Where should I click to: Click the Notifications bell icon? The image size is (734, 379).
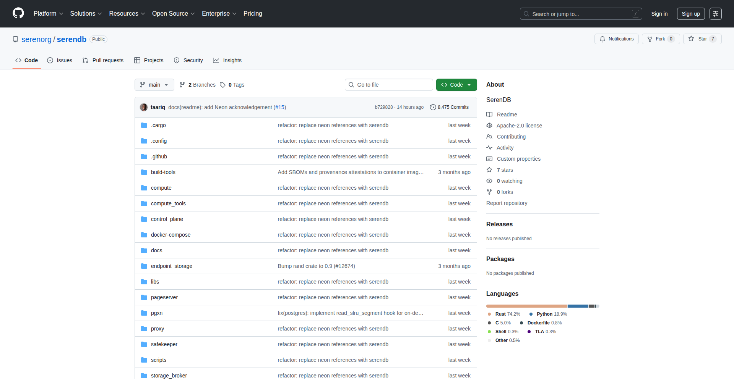click(x=602, y=39)
